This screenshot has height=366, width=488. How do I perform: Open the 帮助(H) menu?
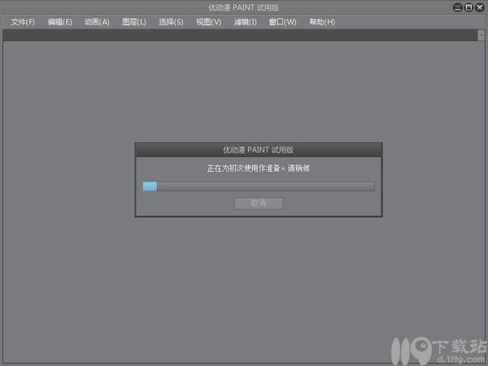click(322, 22)
